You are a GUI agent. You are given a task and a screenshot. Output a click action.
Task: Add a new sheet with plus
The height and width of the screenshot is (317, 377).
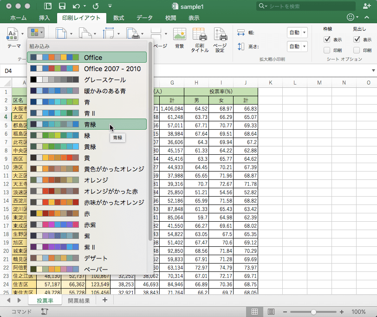[x=105, y=300]
